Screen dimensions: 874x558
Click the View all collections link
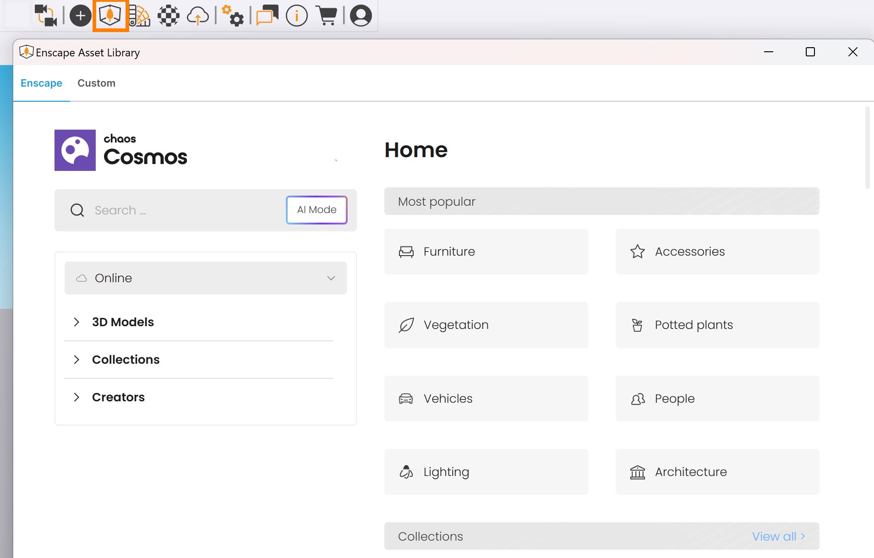(x=779, y=536)
